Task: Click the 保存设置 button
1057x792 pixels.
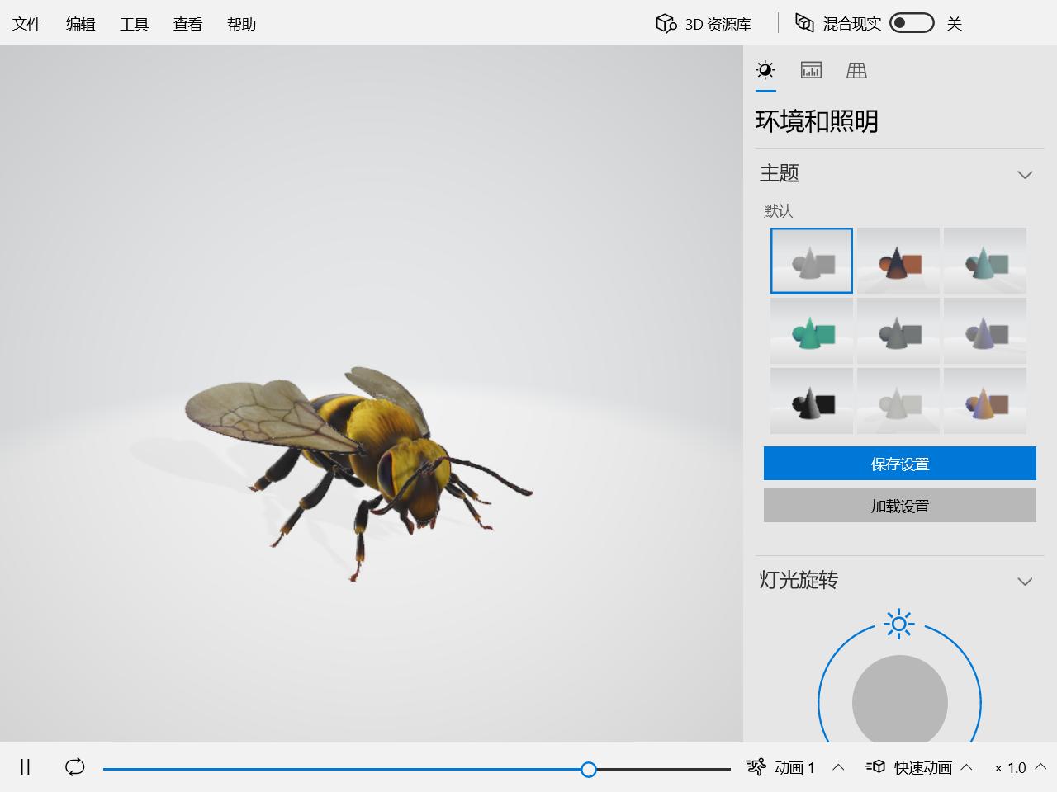Action: coord(899,463)
